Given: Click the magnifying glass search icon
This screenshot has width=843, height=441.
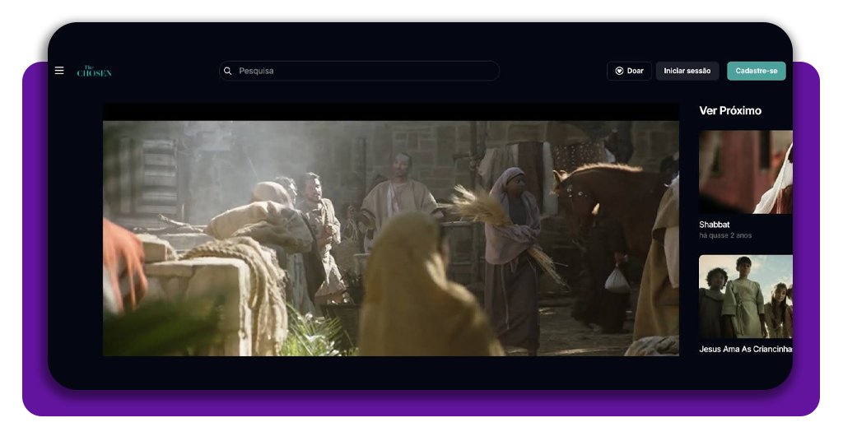Looking at the screenshot, I should 228,72.
